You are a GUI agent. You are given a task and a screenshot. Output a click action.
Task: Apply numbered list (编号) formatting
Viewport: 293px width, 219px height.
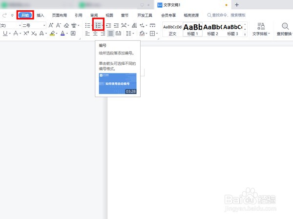[98, 25]
